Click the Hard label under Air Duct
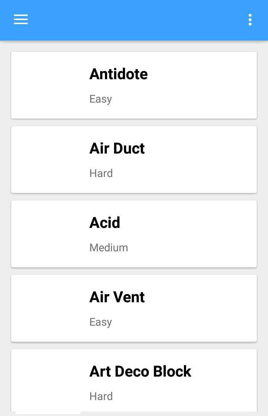Screen dimensions: 268x416 pos(101,173)
